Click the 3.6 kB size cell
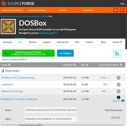The height and width of the screenshot is (126, 127). click(84, 84)
